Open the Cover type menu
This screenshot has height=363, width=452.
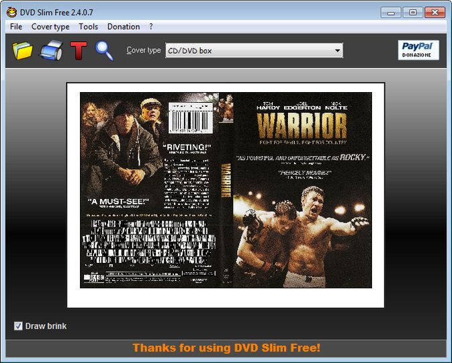point(50,26)
